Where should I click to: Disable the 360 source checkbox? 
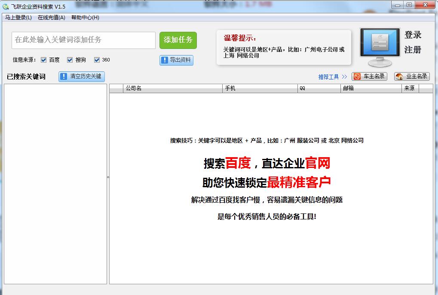97,60
